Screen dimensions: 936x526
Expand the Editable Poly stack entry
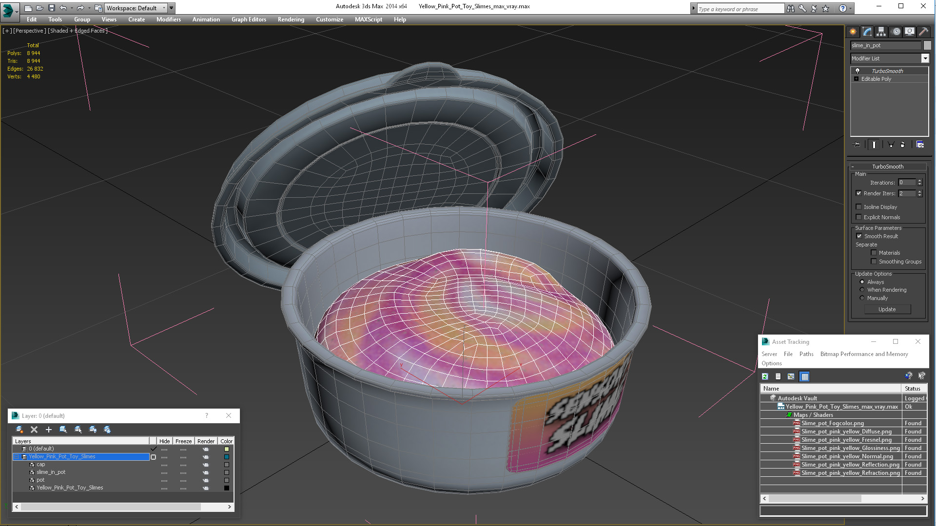(x=856, y=79)
